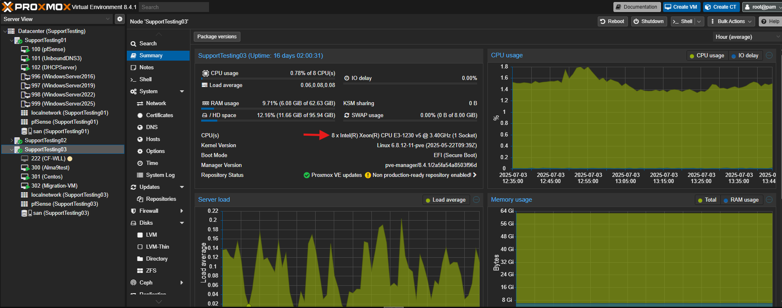The width and height of the screenshot is (782, 308).
Task: Open Hour (average) timeframe dropdown
Action: pos(747,37)
